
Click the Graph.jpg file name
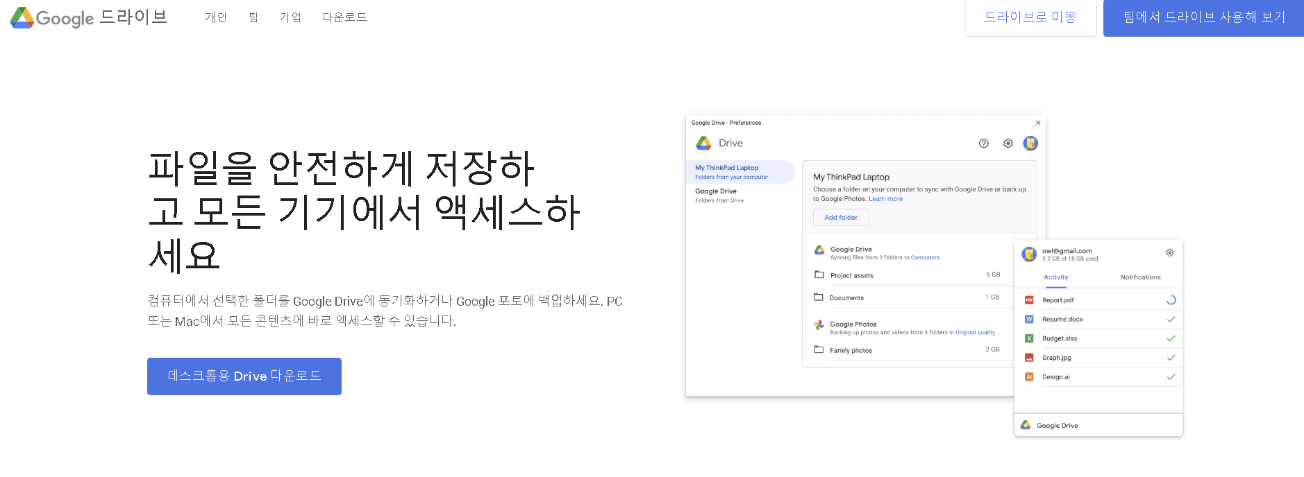(x=1056, y=358)
